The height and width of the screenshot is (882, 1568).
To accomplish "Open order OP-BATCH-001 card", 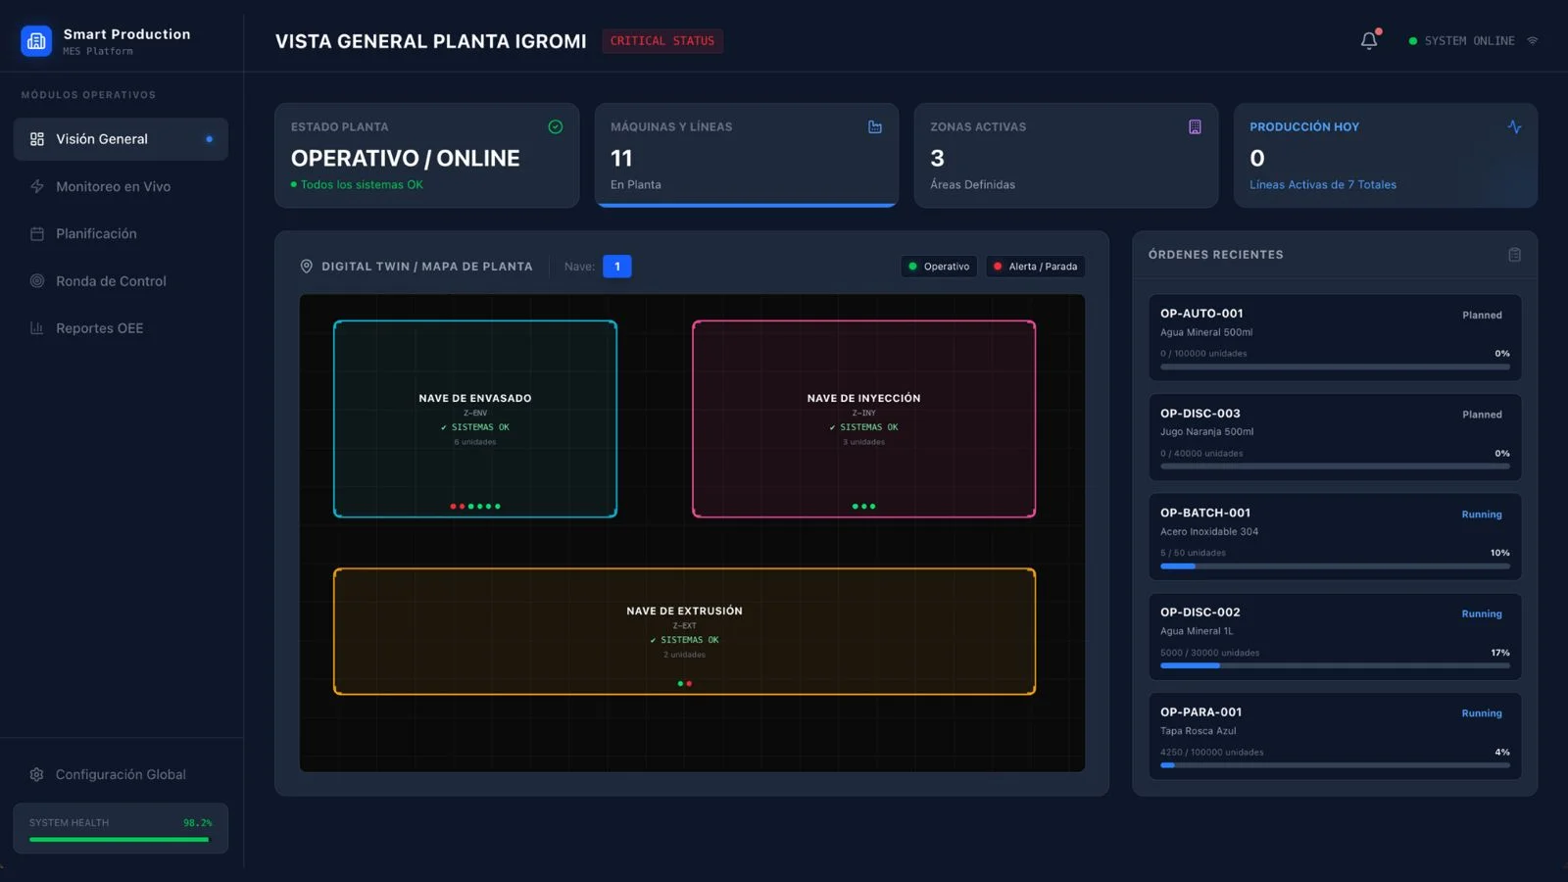I will 1334,536.
